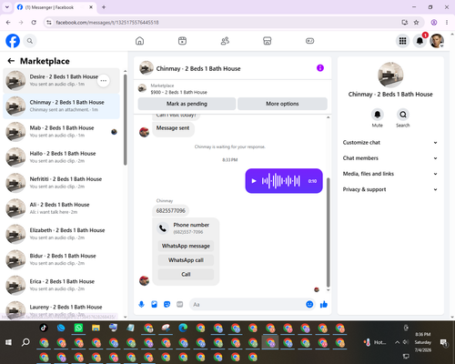Bookmark this page with the star icon
The image size is (455, 364).
pyautogui.click(x=416, y=23)
